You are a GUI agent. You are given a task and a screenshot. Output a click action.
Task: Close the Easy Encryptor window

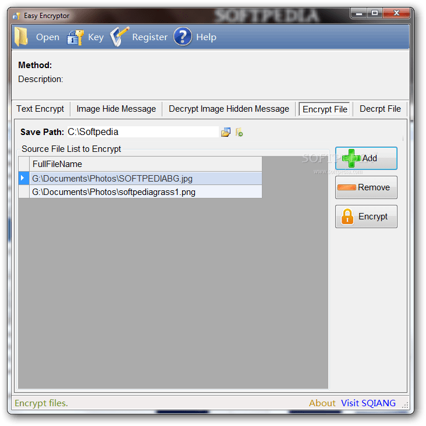coord(396,13)
